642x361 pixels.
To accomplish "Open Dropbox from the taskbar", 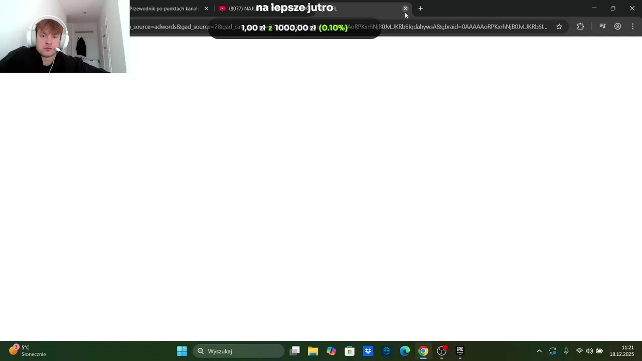I will (368, 351).
